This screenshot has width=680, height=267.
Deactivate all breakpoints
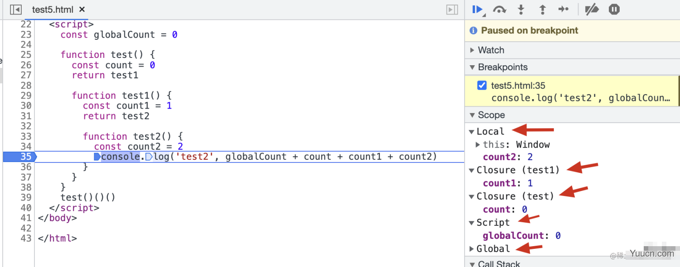click(592, 10)
